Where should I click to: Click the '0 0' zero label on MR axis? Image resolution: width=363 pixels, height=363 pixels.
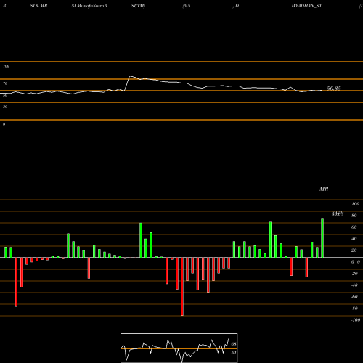pos(356,262)
